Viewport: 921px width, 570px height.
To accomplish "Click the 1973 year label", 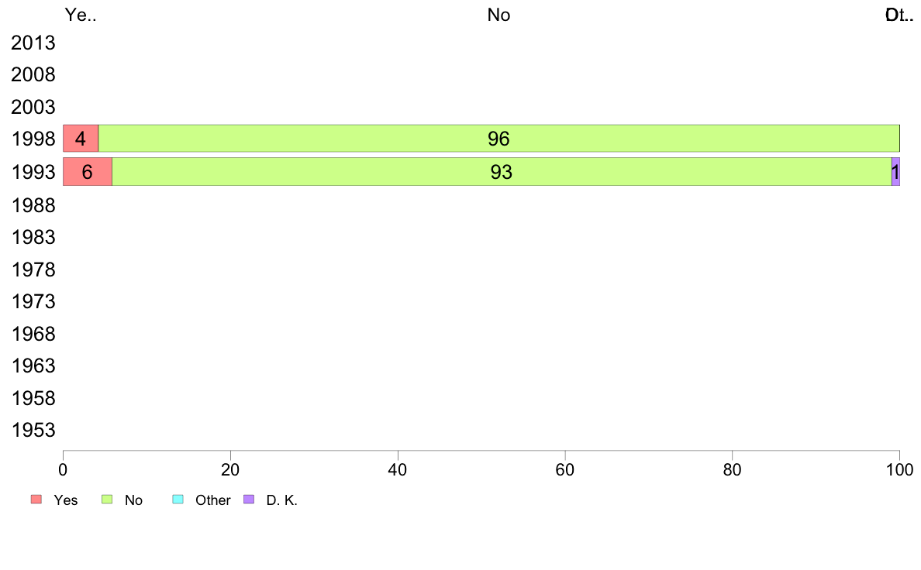I will (33, 302).
